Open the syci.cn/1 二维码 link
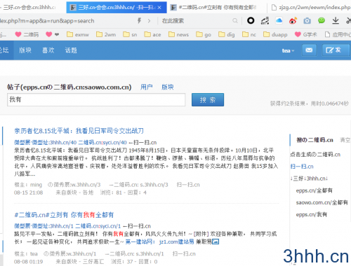The image size is (351, 266). point(98,226)
